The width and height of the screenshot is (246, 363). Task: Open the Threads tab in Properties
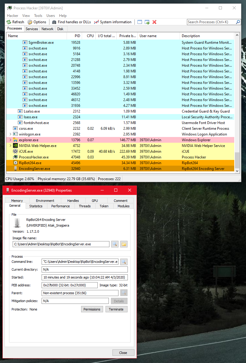click(85, 206)
